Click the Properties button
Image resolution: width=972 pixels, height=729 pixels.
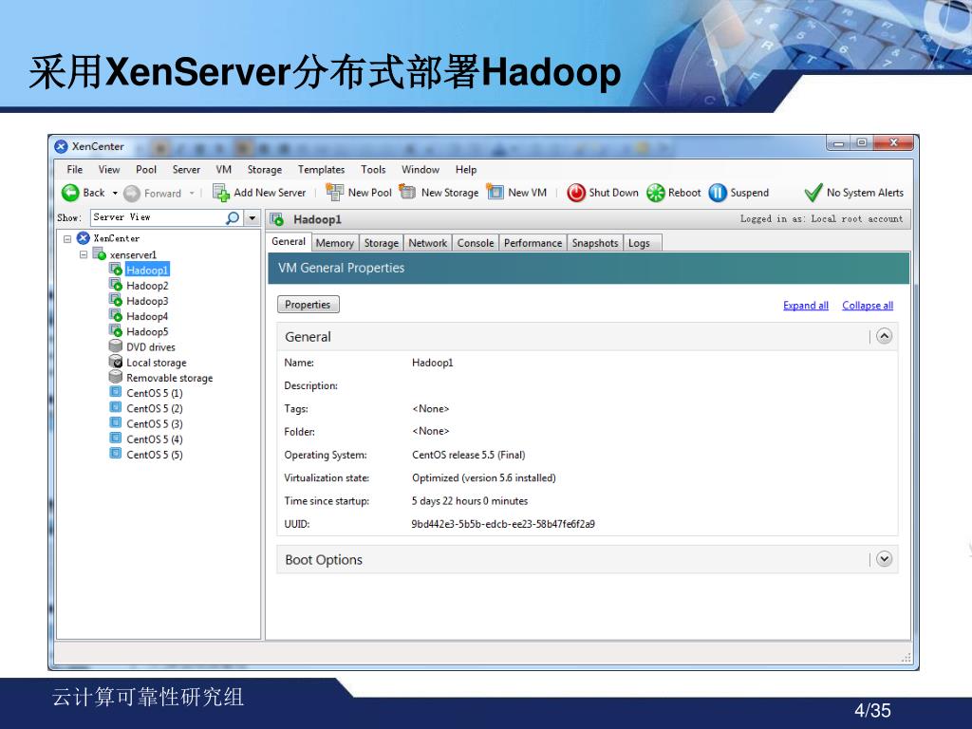[x=308, y=305]
